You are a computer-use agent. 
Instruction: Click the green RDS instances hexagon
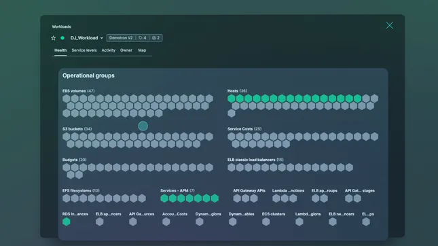click(x=67, y=222)
